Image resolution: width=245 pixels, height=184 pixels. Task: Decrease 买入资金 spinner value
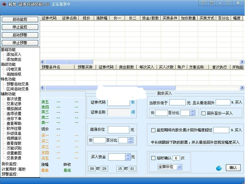128,159
